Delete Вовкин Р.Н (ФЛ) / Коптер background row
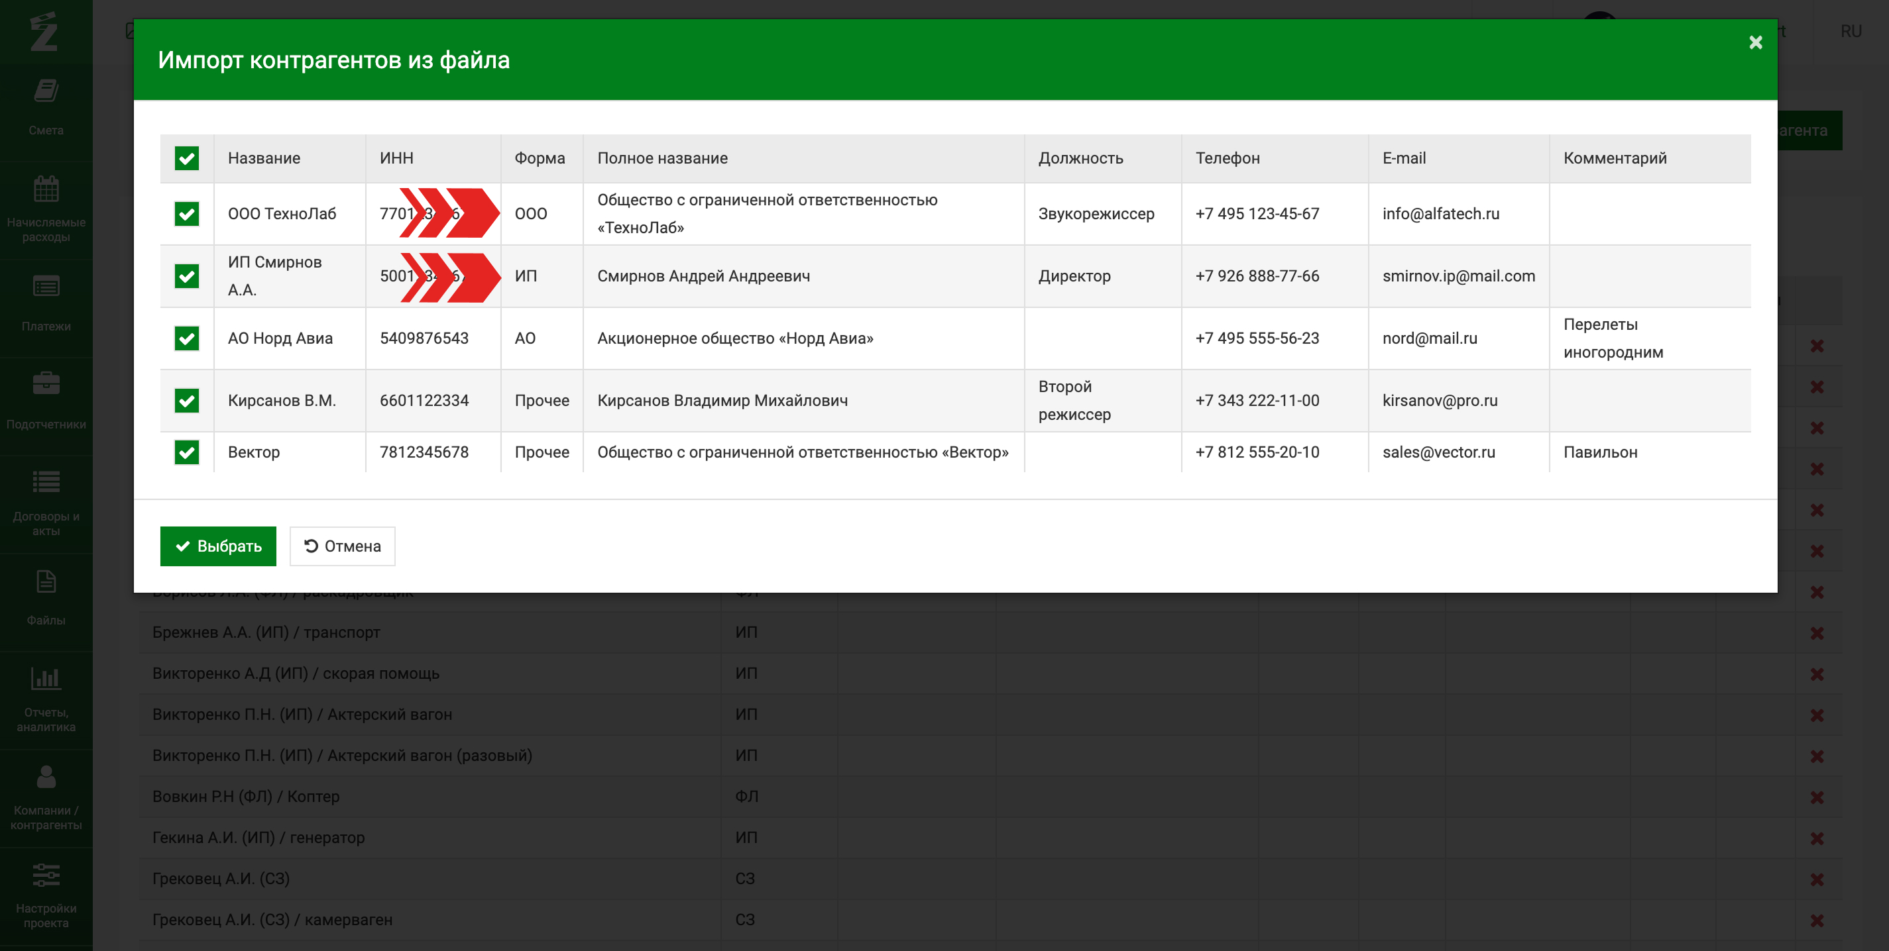The width and height of the screenshot is (1889, 951). pos(1816,797)
